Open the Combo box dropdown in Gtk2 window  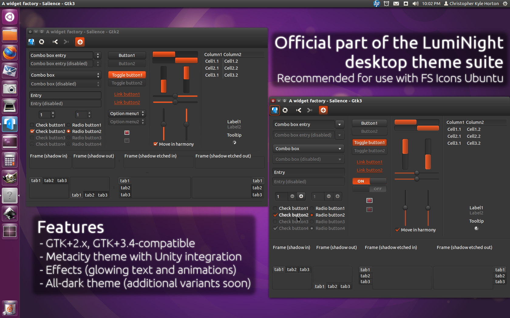(x=65, y=75)
